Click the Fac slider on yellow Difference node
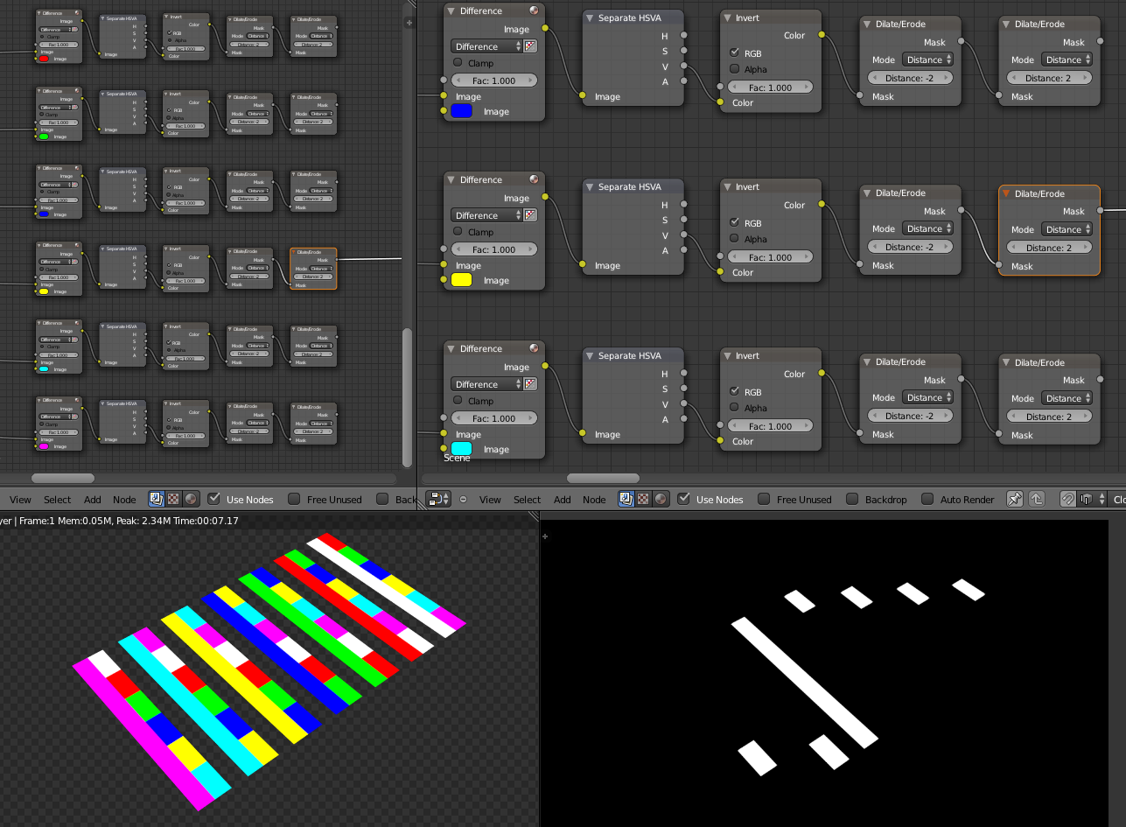This screenshot has width=1126, height=827. click(494, 249)
